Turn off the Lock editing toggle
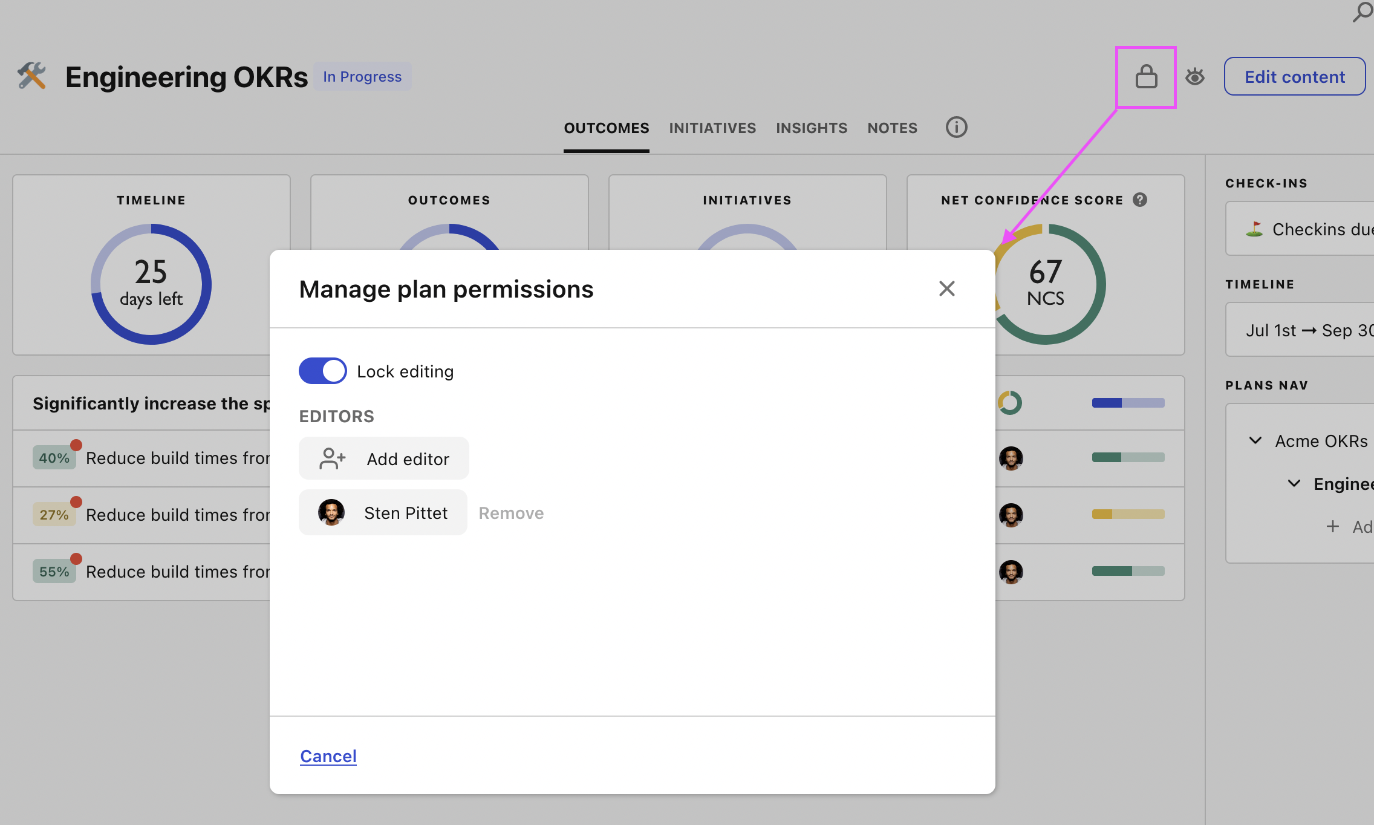This screenshot has width=1374, height=825. 323,371
